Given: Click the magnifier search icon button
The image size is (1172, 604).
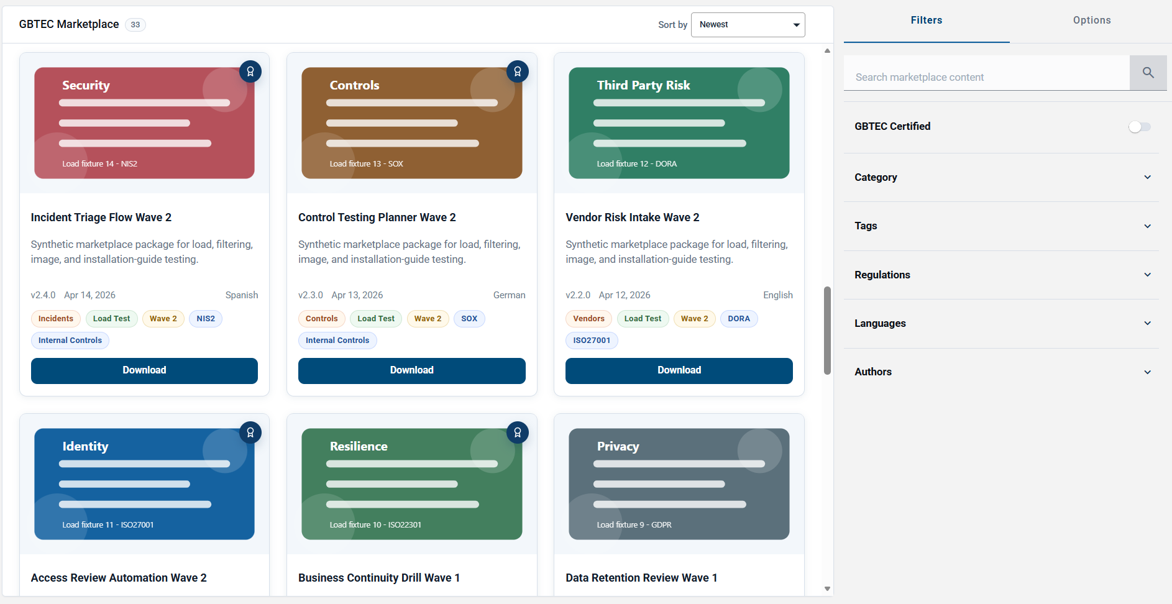Looking at the screenshot, I should point(1148,73).
